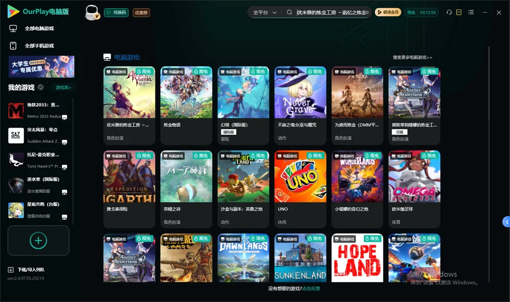
Task: Open the Dawnlands game card
Action: point(243,258)
